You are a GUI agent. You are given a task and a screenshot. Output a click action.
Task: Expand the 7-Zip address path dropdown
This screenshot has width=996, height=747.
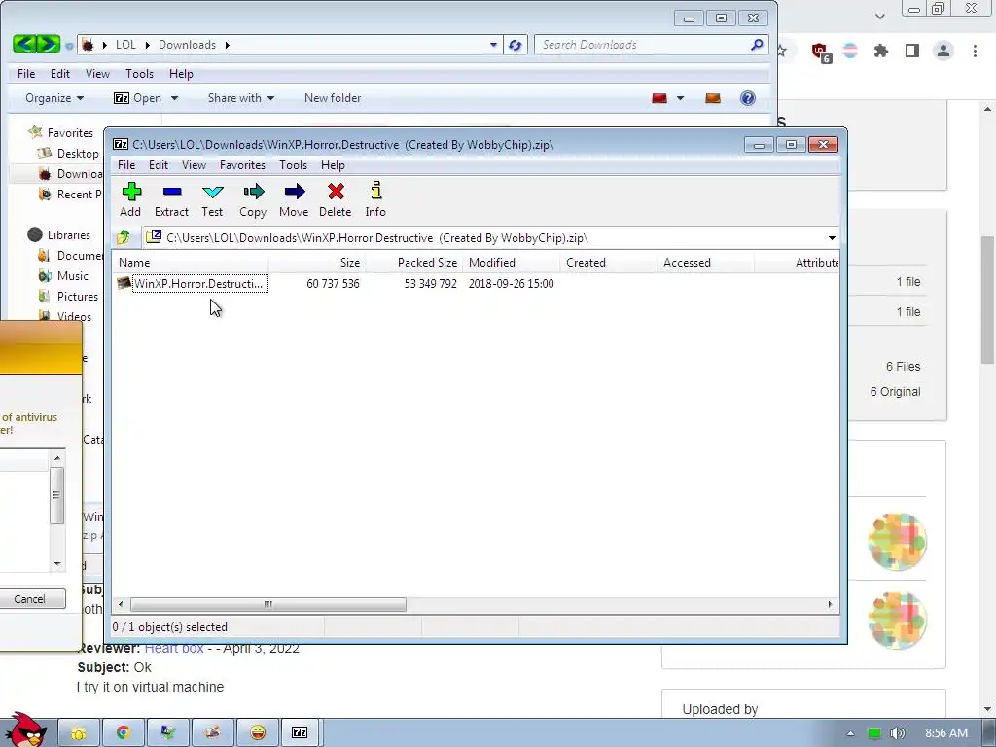click(x=832, y=238)
